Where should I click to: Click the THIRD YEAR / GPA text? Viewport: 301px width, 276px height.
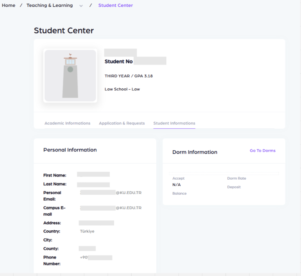[x=126, y=76]
